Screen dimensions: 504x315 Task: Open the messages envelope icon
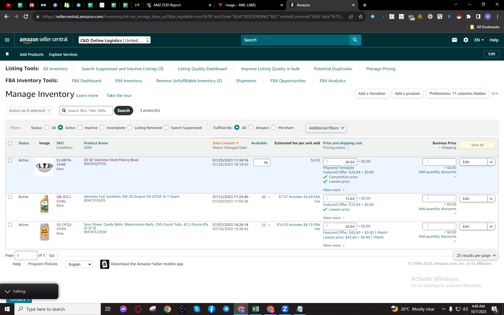point(454,40)
